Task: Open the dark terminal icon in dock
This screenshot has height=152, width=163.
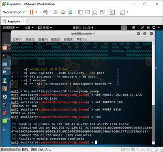Action: 5,56
